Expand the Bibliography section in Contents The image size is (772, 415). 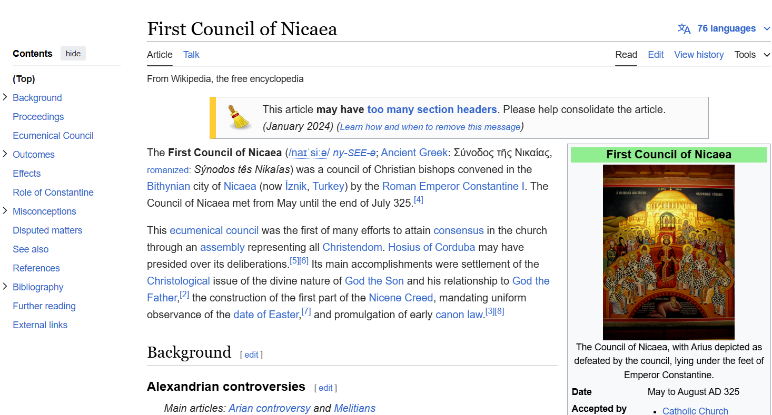click(x=5, y=287)
